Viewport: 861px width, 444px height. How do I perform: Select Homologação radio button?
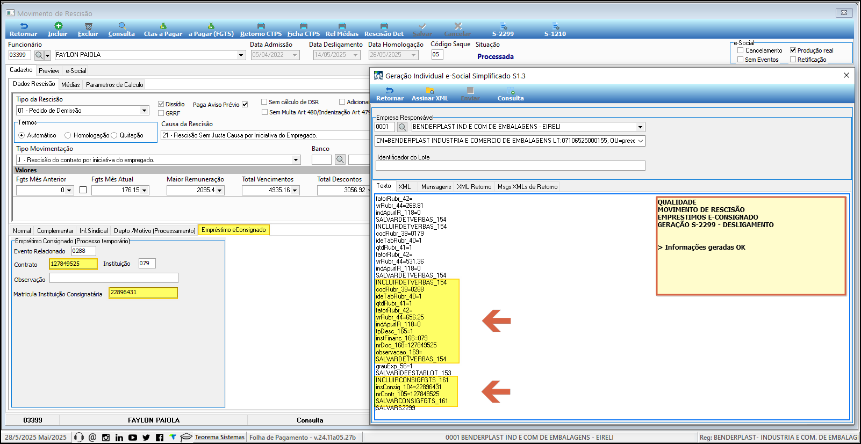[x=68, y=135]
